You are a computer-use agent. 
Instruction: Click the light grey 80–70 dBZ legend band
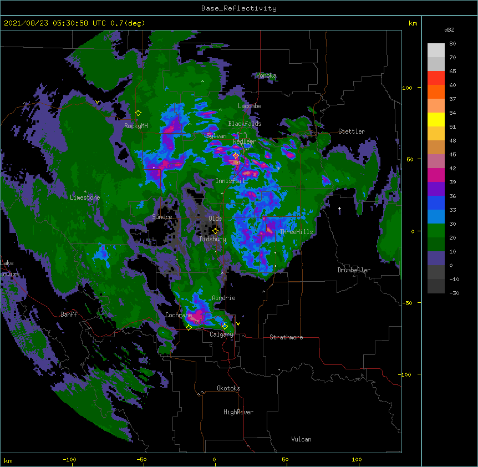click(436, 50)
